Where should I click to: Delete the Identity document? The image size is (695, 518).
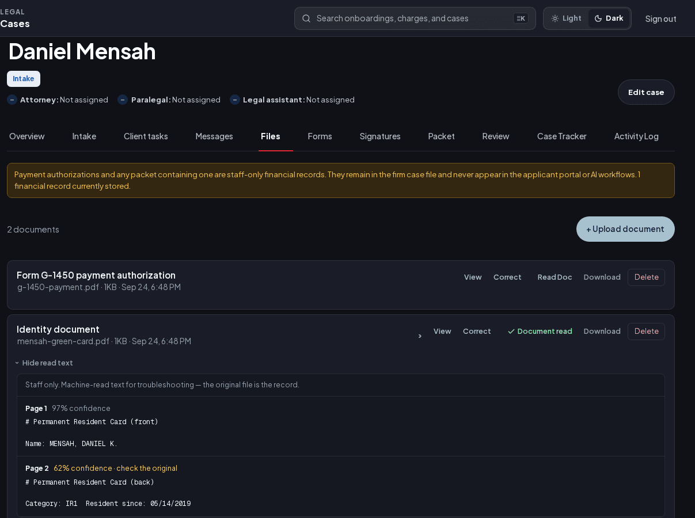tap(646, 332)
